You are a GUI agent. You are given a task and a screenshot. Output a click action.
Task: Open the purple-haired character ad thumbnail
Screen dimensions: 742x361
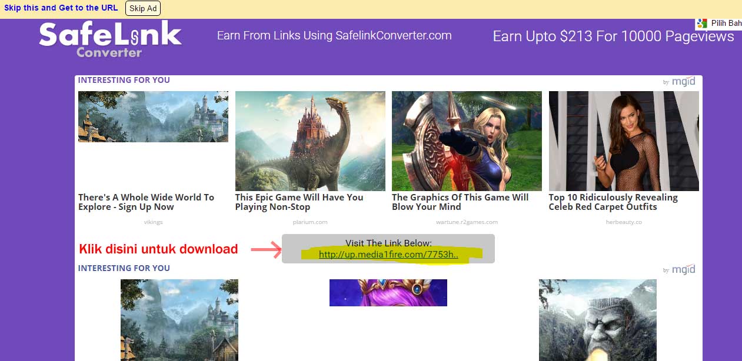click(x=388, y=293)
